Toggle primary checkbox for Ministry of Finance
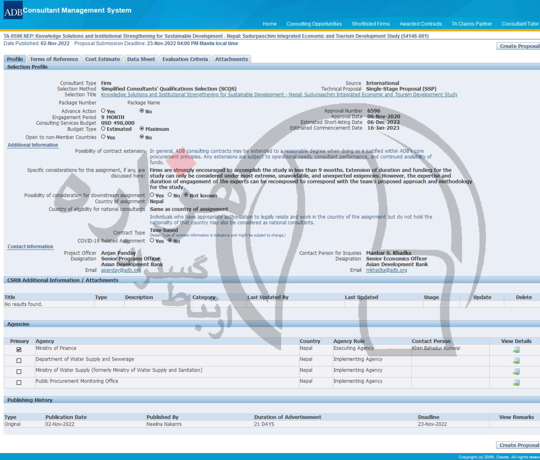The width and height of the screenshot is (540, 460). [19, 349]
